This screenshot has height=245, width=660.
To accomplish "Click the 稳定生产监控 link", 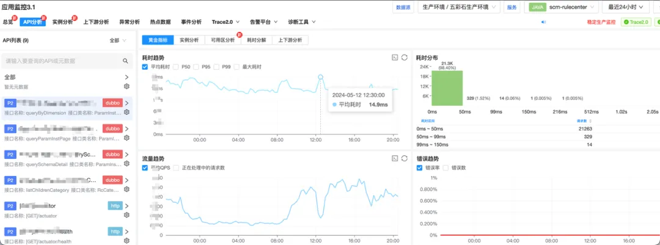I will (601, 22).
